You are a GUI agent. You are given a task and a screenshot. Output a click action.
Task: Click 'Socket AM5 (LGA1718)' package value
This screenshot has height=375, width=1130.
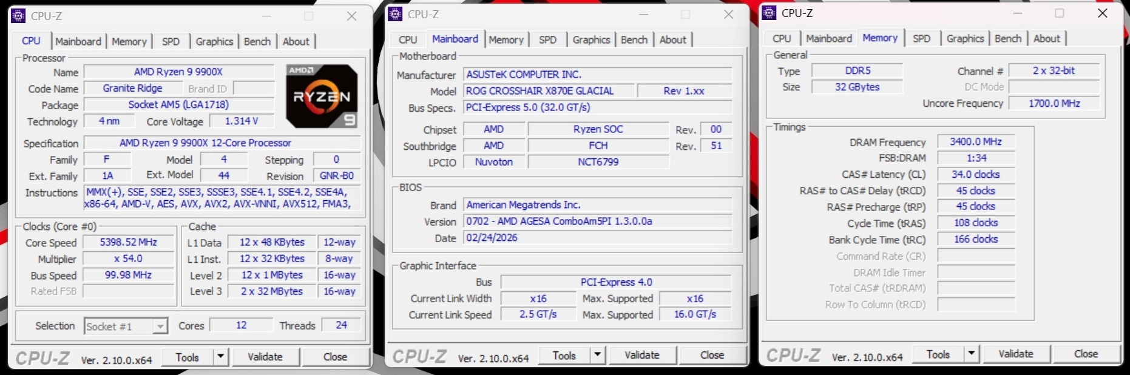[179, 104]
